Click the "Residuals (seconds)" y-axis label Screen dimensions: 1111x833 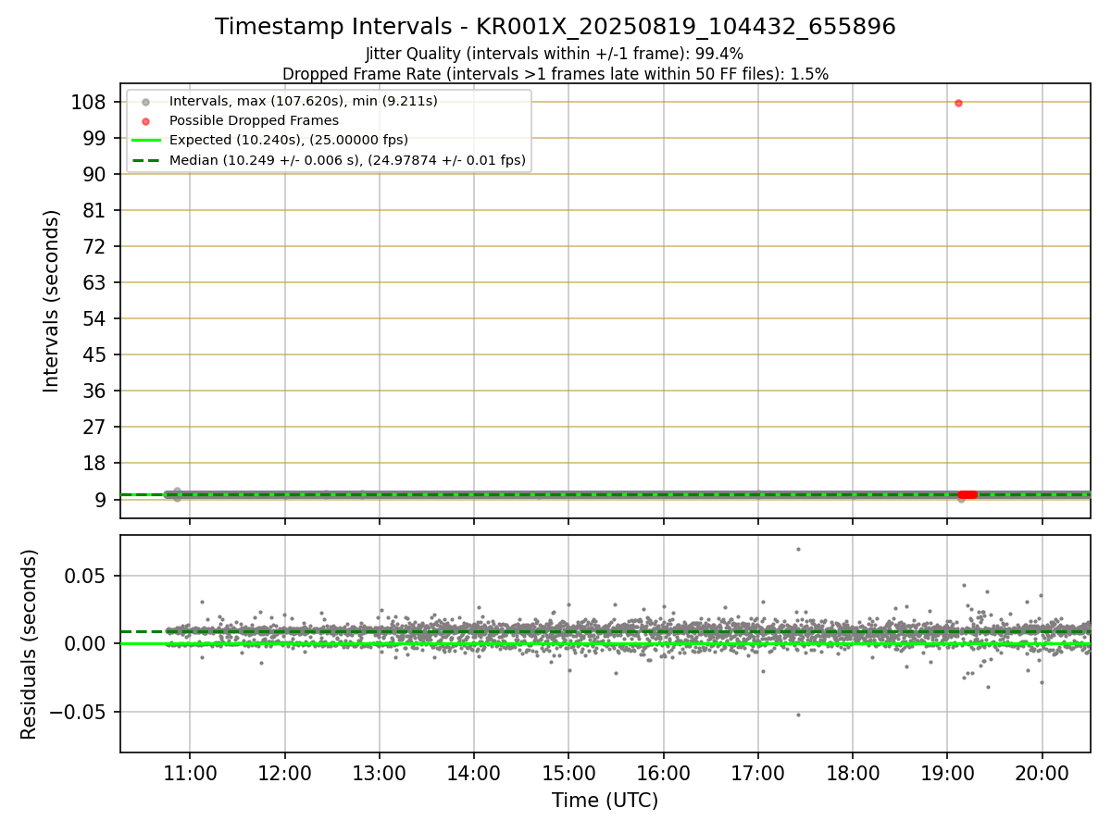(30, 644)
